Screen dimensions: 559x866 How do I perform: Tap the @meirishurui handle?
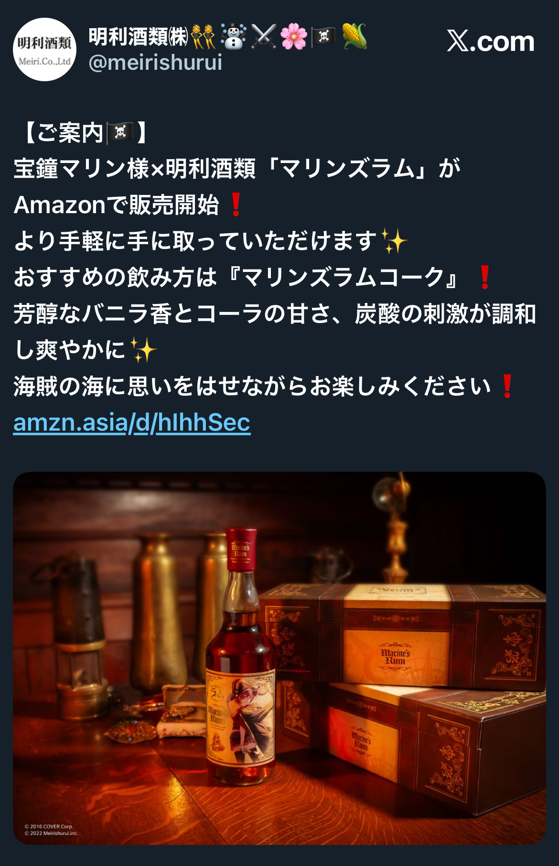(155, 63)
